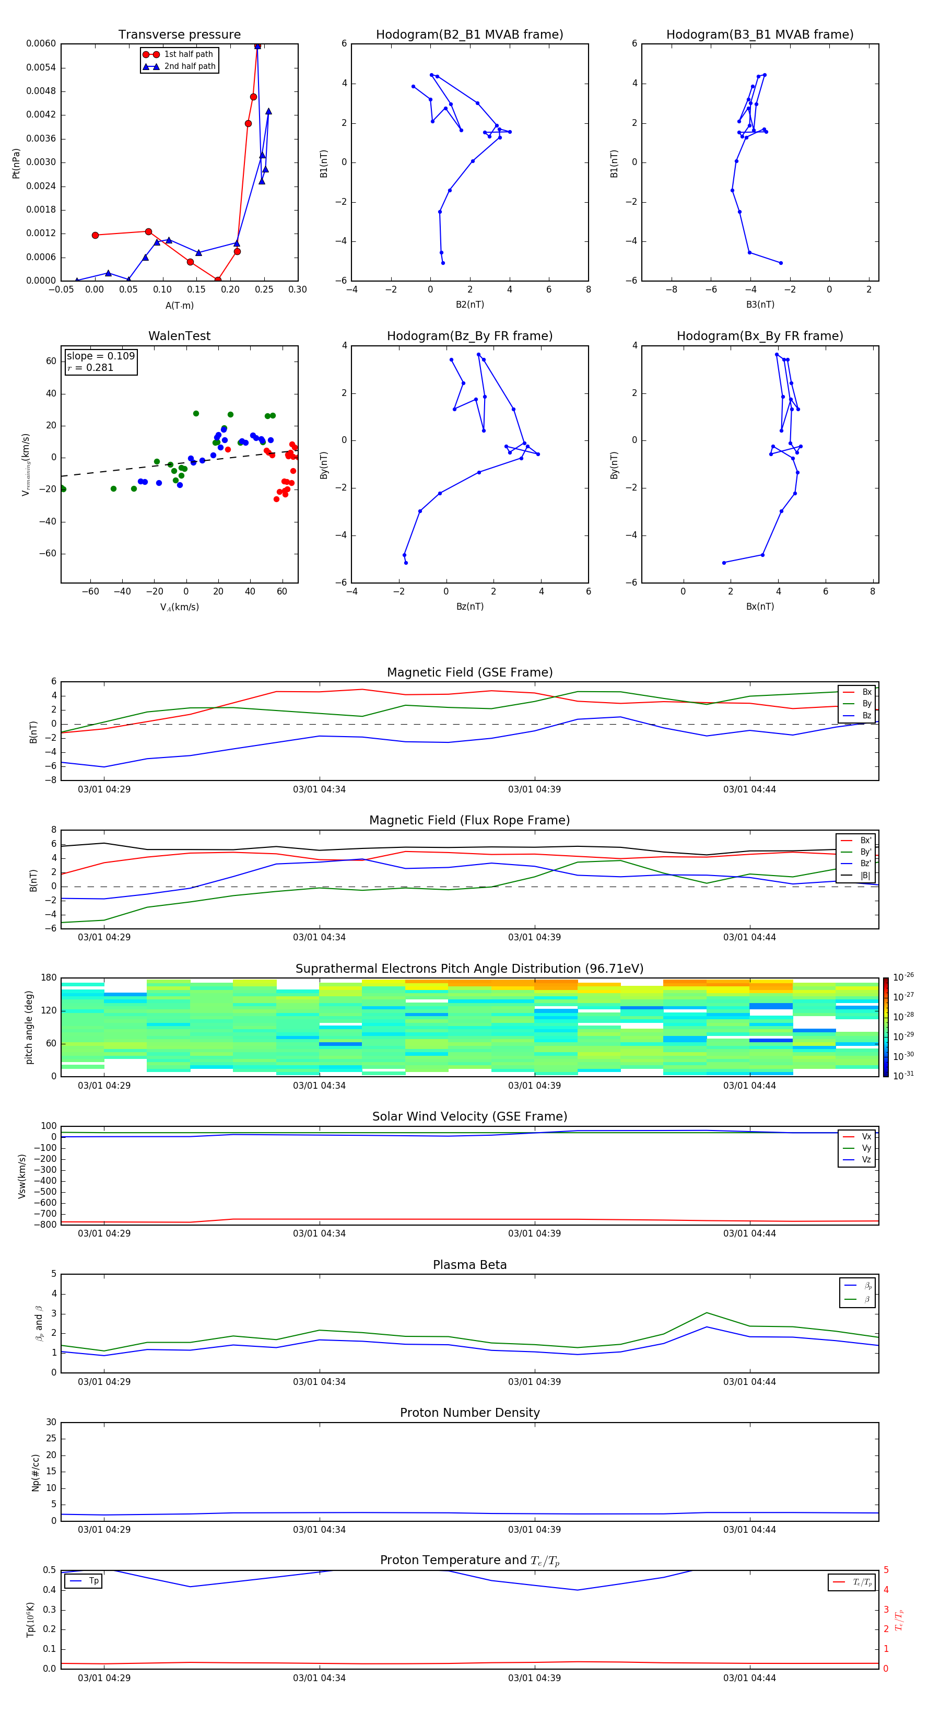Select 'Tp' legend in temperature plot

click(83, 1581)
